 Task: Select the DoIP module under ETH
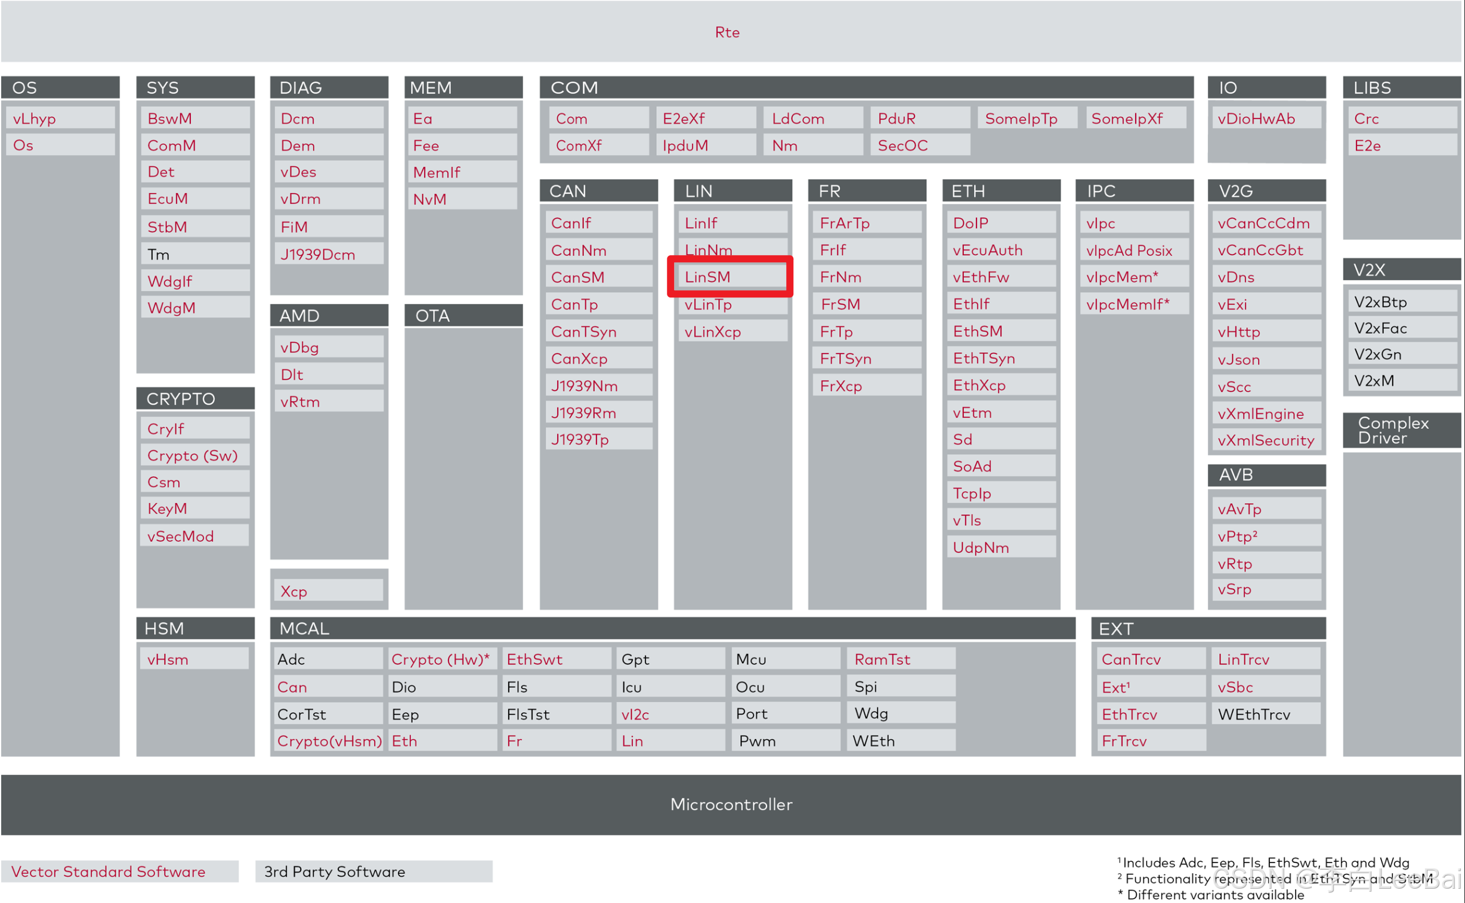pos(1000,223)
